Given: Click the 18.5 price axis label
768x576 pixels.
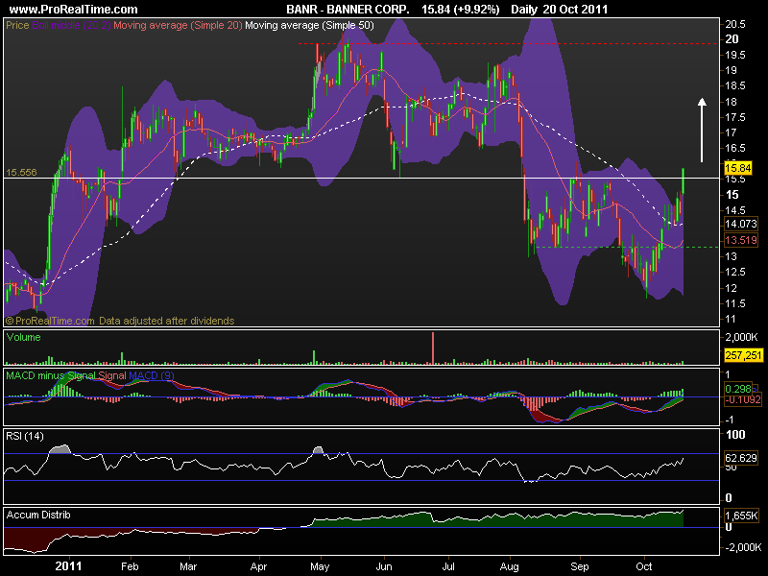Looking at the screenshot, I should pos(735,85).
